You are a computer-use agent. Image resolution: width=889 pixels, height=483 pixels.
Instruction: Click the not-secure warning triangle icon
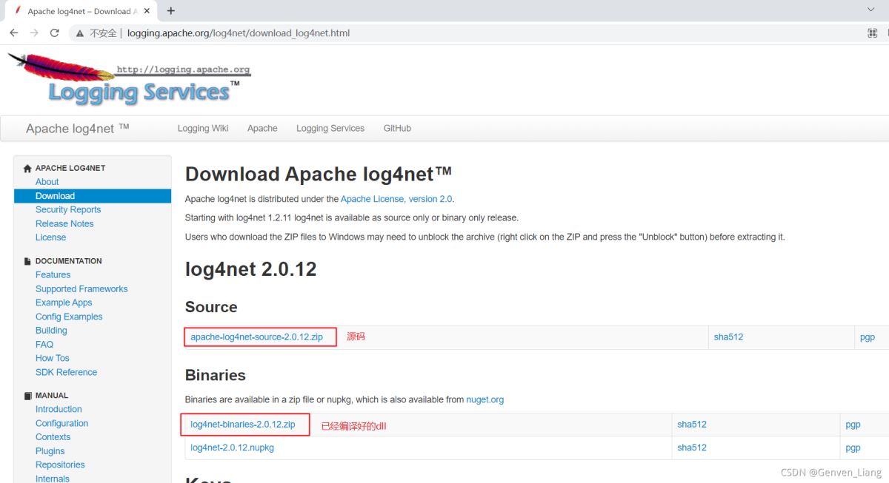79,33
